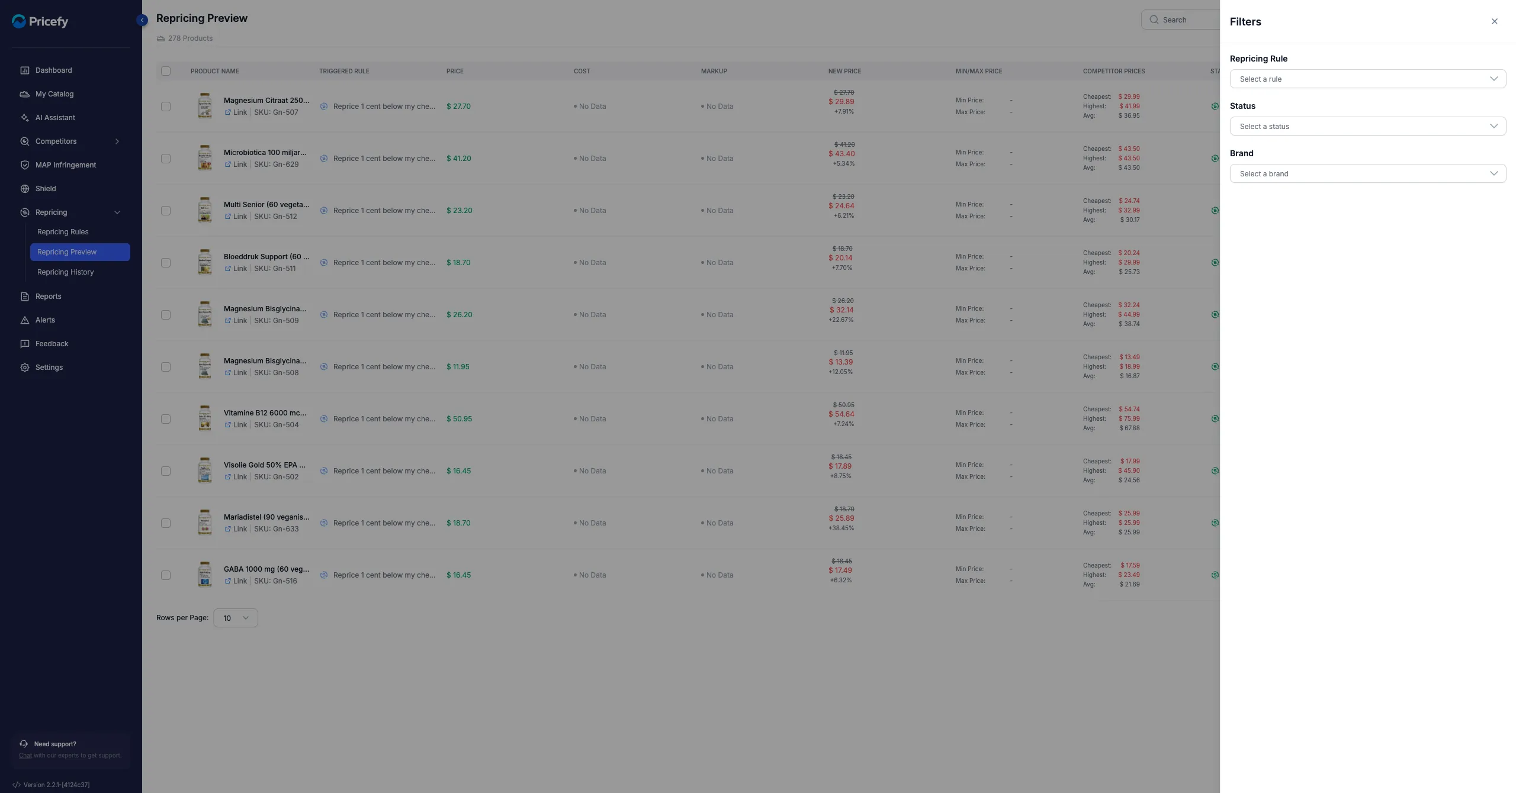Open Rows per Page dropdown
The width and height of the screenshot is (1516, 793).
tap(235, 618)
